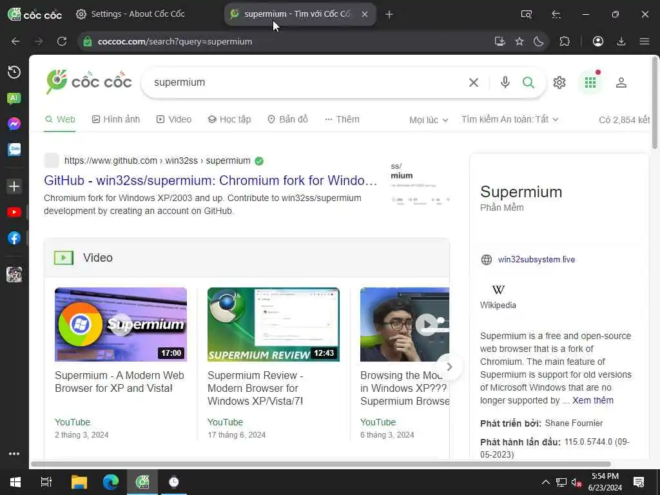660x495 pixels.
Task: Open the Tìm kiếm An toàn dropdown
Action: pyautogui.click(x=510, y=119)
